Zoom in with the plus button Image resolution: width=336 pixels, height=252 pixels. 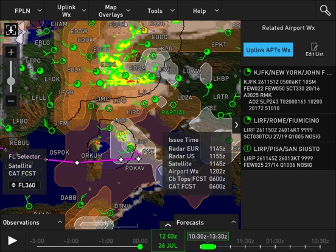point(11,52)
